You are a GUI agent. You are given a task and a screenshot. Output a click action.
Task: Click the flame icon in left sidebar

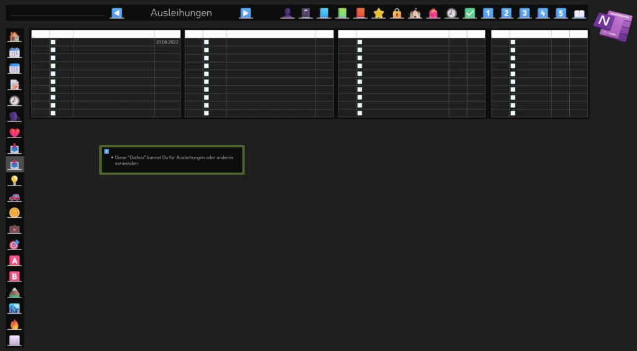tap(14, 324)
